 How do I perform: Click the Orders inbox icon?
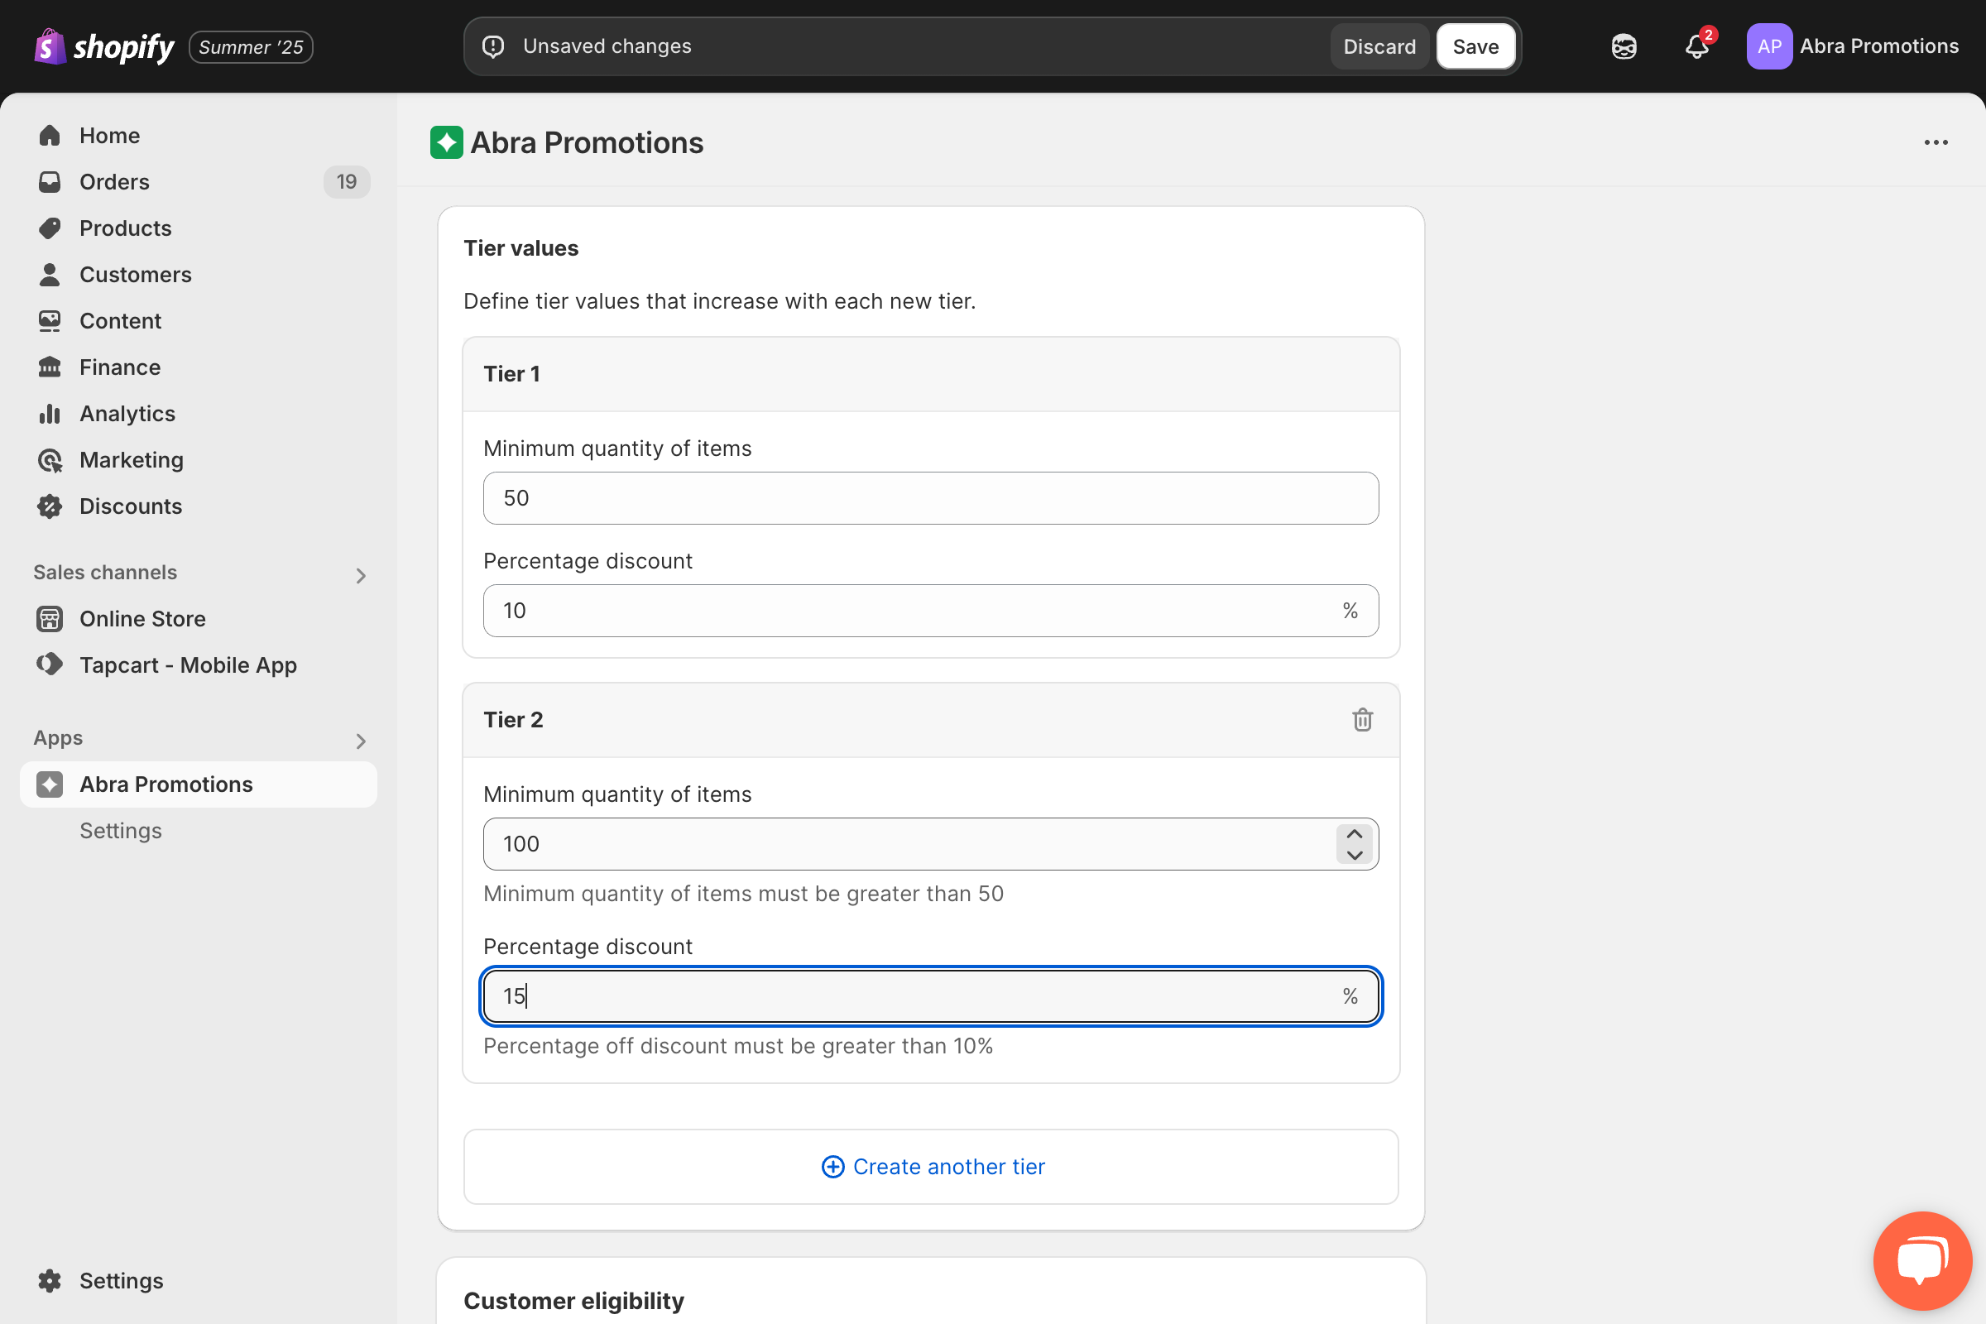click(50, 181)
